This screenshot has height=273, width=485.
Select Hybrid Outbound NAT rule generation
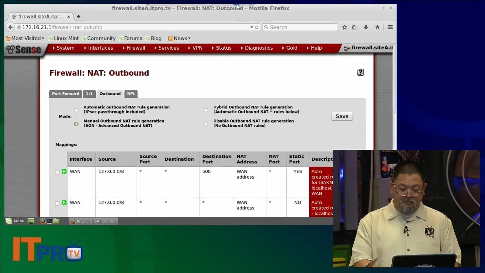[206, 110]
